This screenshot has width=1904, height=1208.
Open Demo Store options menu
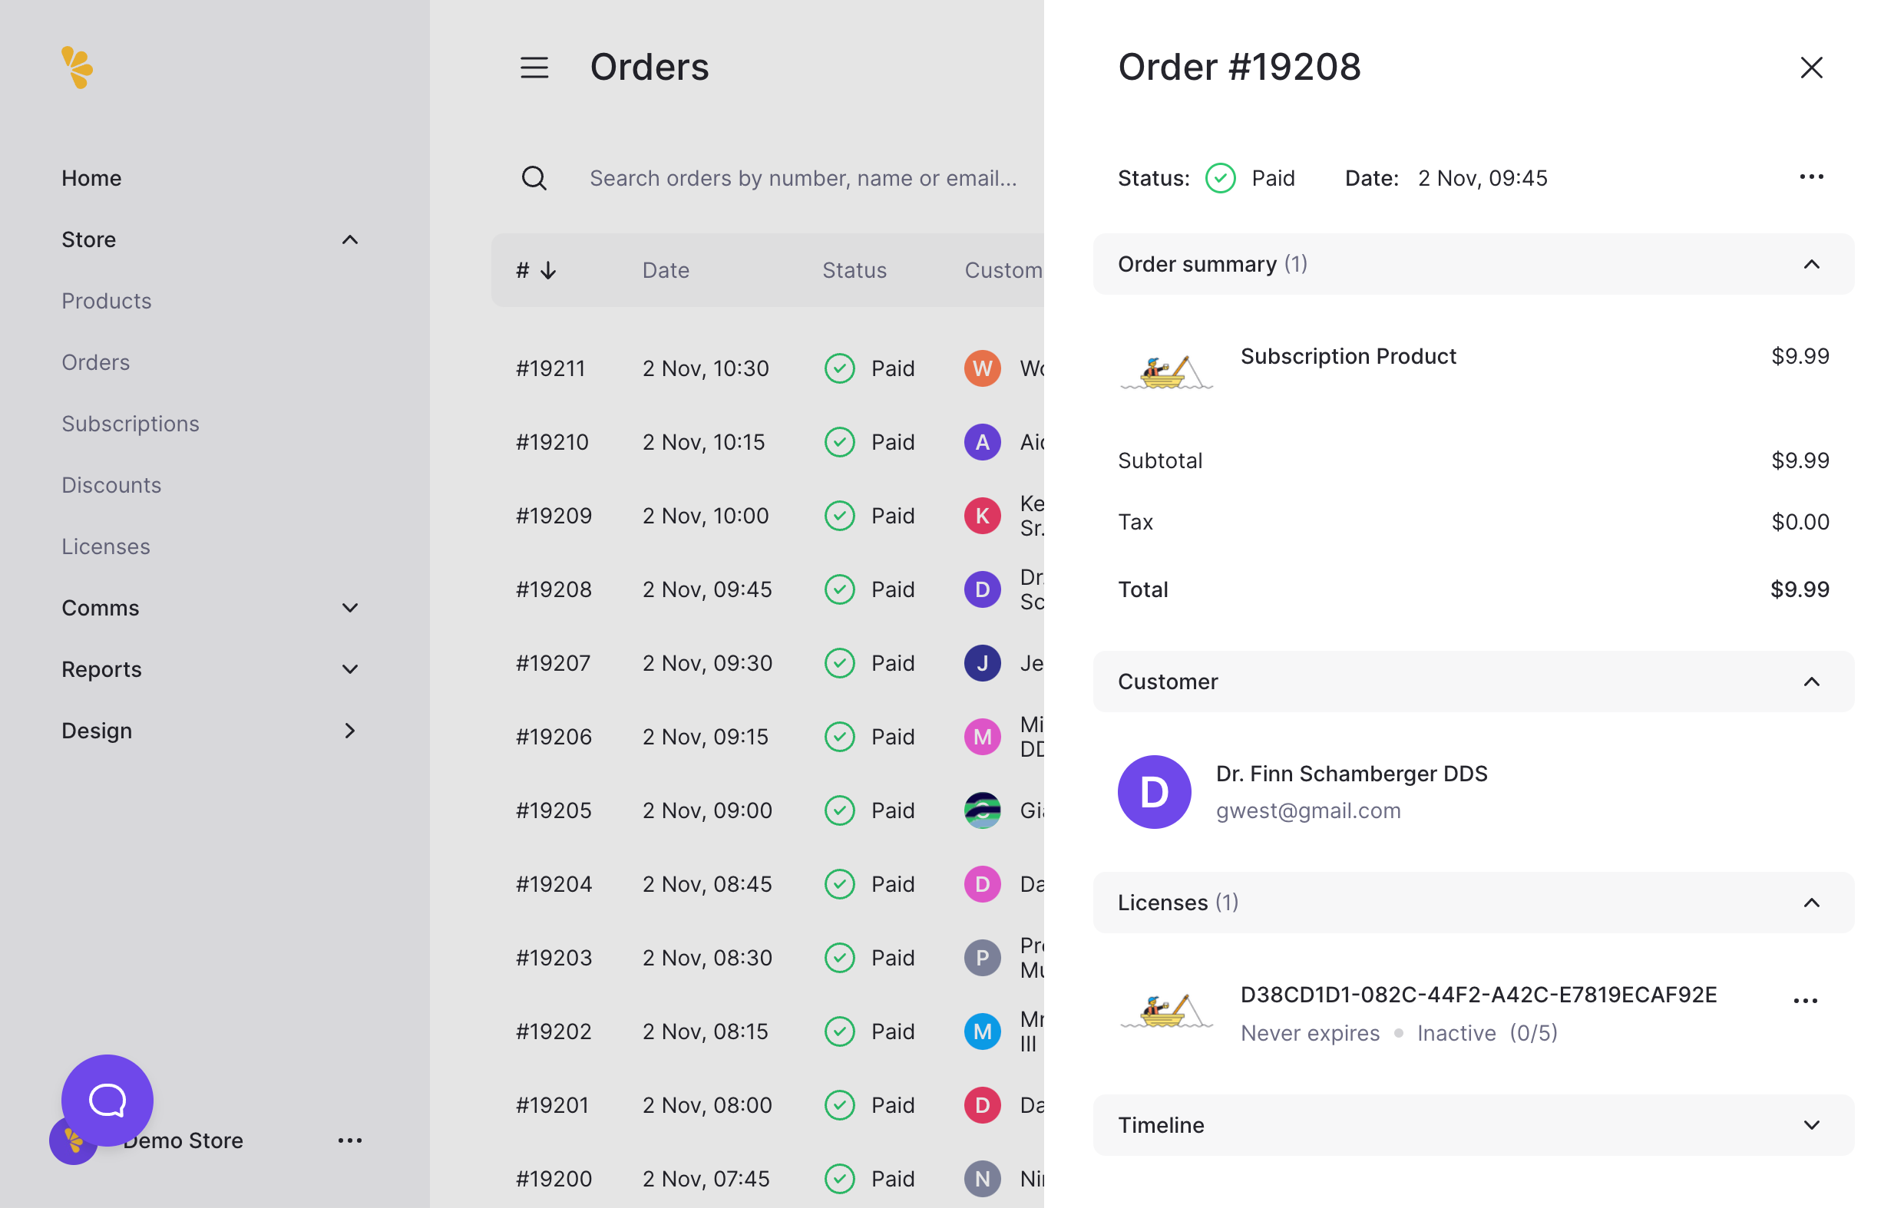tap(349, 1140)
